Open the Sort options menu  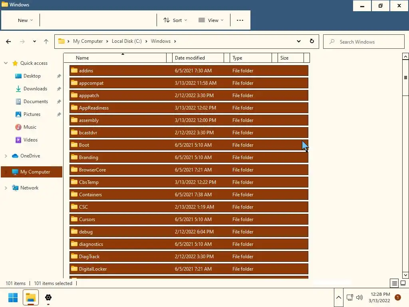[x=175, y=20]
